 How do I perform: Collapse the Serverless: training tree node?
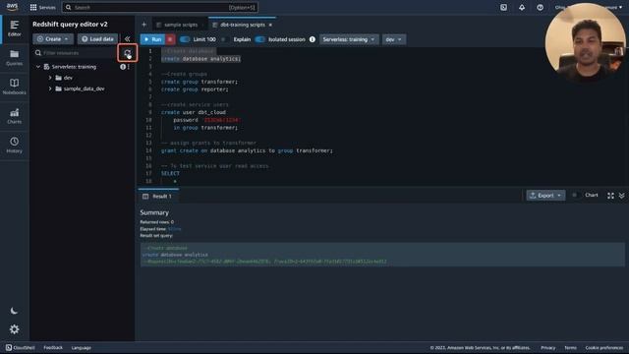click(38, 67)
